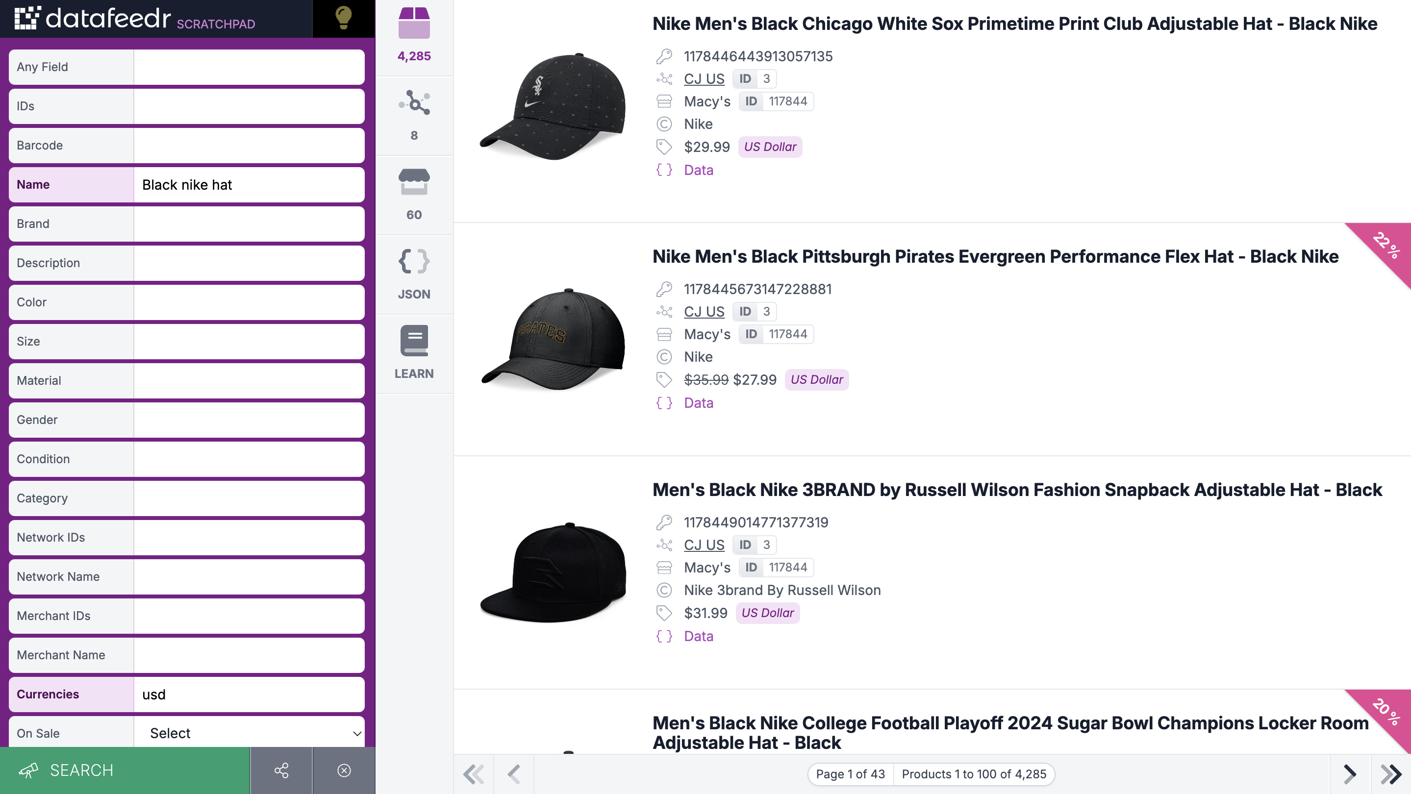Viewport: 1411px width, 794px height.
Task: Jump to last page double-chevron
Action: (1391, 774)
